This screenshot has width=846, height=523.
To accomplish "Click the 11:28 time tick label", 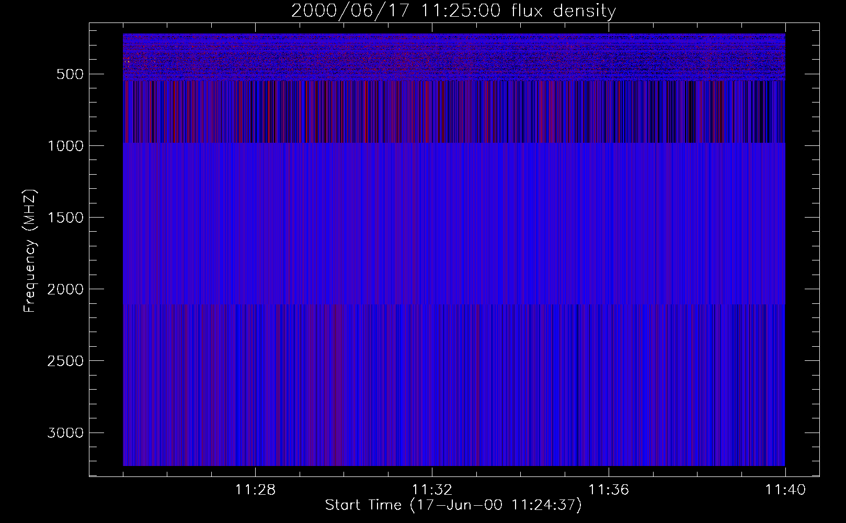I will (255, 490).
